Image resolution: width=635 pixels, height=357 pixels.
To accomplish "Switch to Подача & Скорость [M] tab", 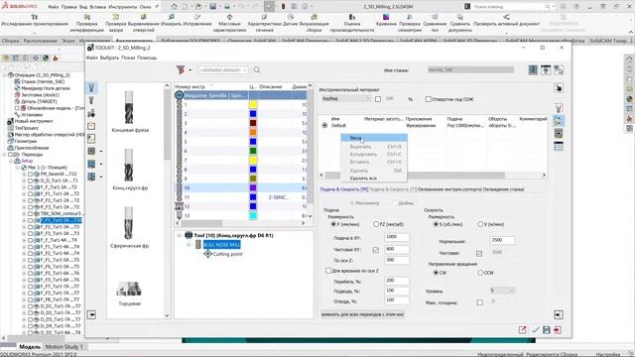I will click(x=344, y=189).
